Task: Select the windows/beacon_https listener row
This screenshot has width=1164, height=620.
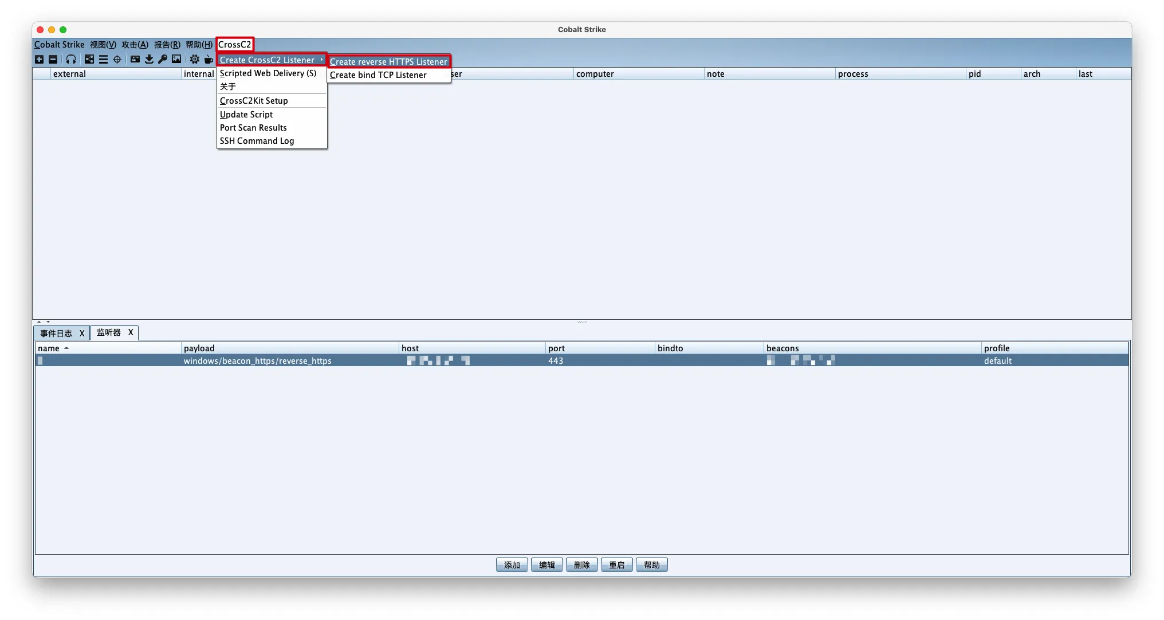Action: coord(258,361)
